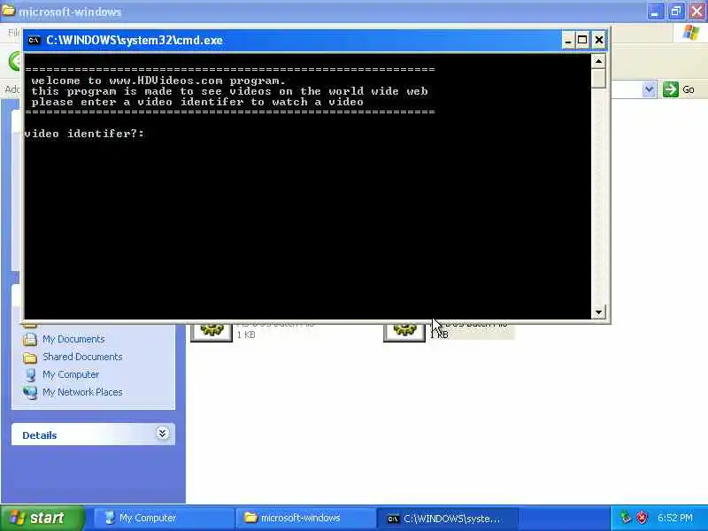
Task: Switch to C:\WINDOWS\syste... taskbar button
Action: point(447,519)
